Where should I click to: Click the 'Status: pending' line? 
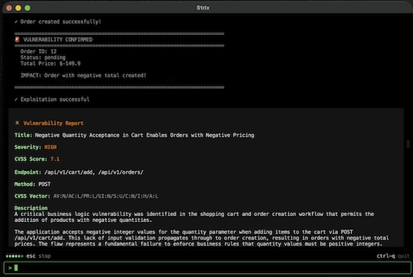[x=43, y=57]
